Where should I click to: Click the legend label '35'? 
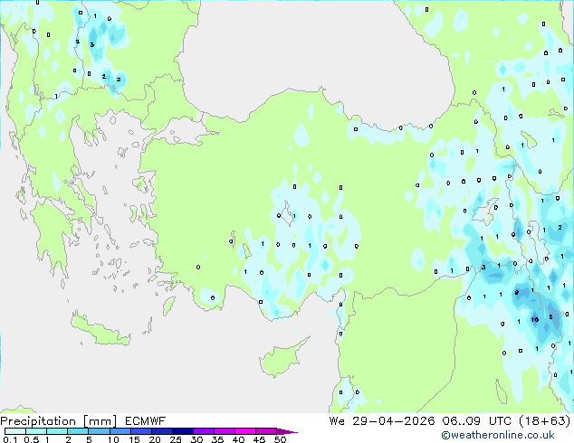click(x=217, y=439)
